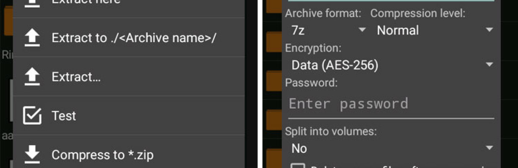518x168 pixels.
Task: Tap the teal bar above Archive format
Action: coord(390,1)
